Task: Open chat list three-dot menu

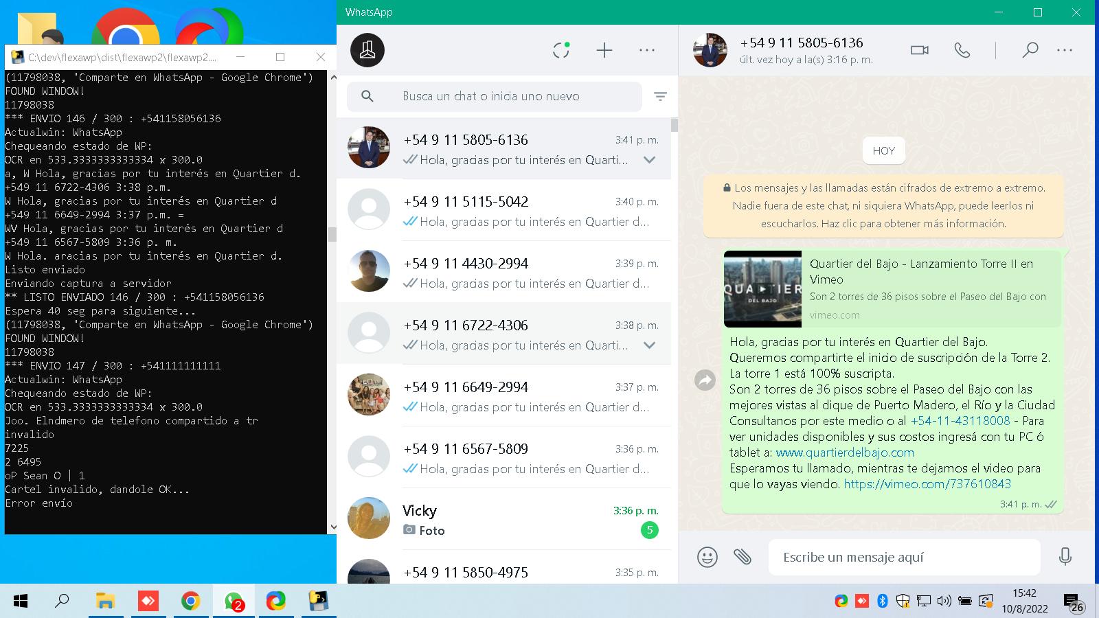Action: coord(647,50)
